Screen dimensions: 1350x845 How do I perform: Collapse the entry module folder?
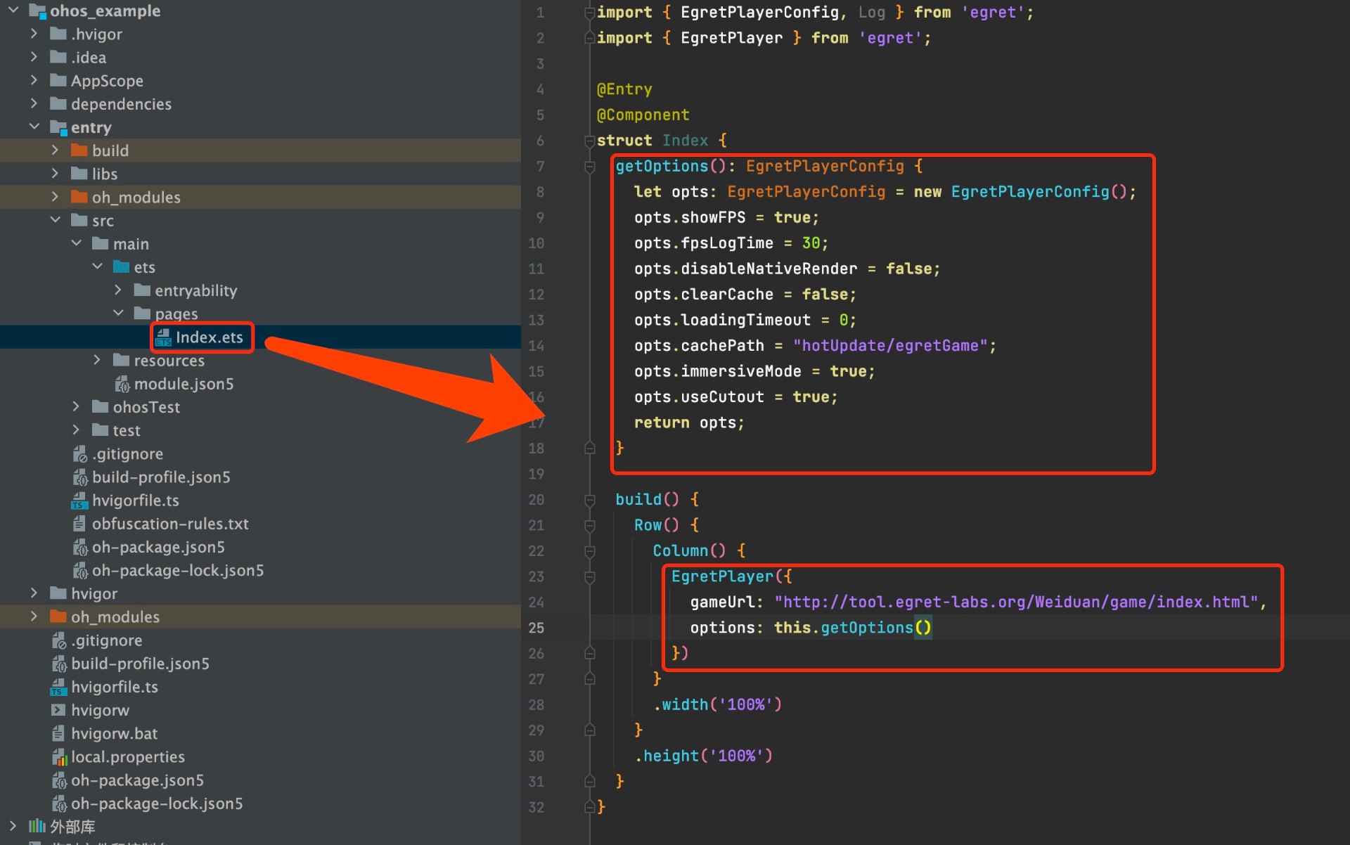point(34,127)
